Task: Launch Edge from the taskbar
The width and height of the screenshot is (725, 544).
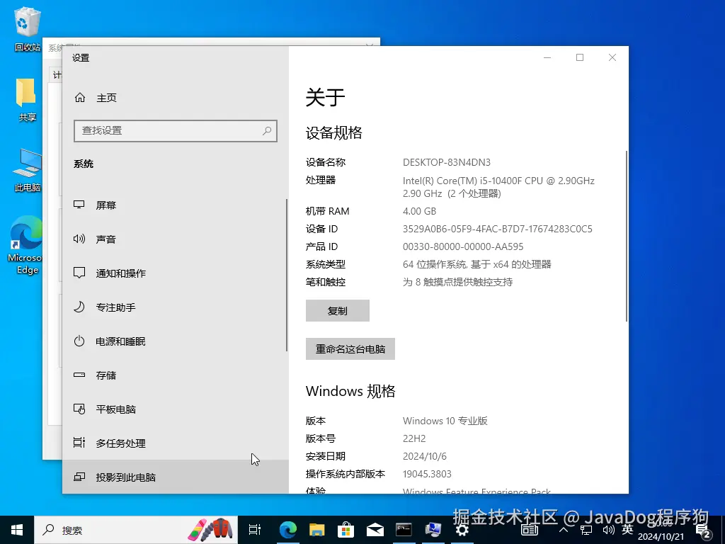Action: tap(287, 530)
